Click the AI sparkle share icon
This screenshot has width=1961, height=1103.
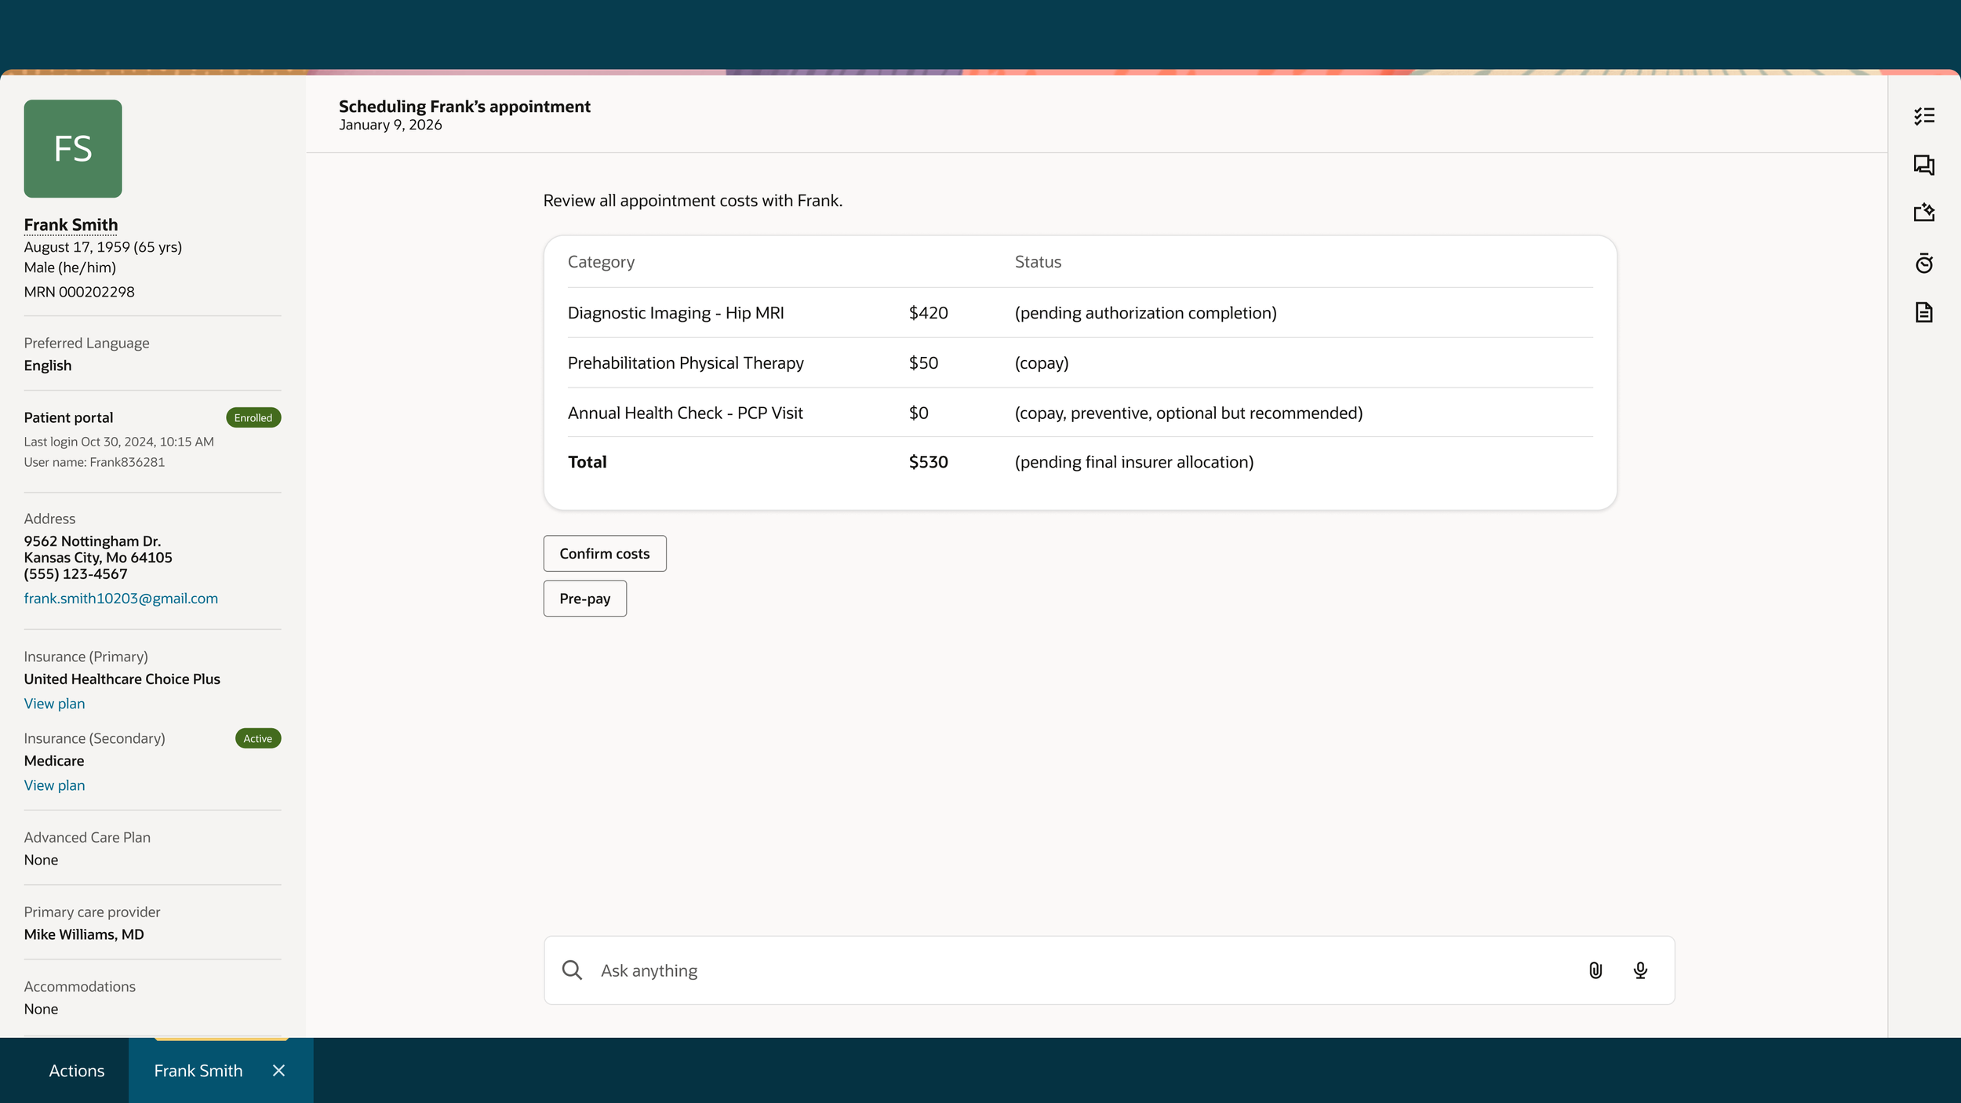tap(1923, 213)
